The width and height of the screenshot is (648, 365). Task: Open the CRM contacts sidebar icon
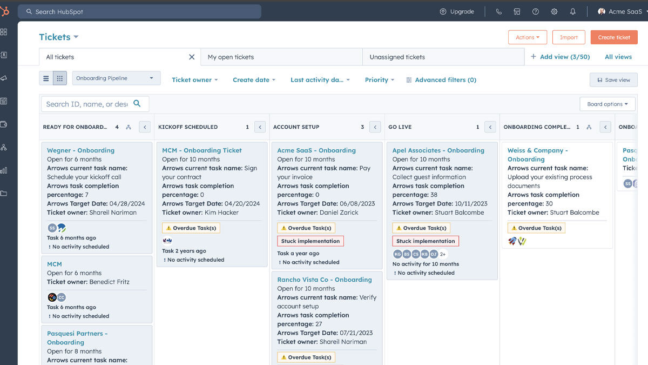(x=4, y=55)
